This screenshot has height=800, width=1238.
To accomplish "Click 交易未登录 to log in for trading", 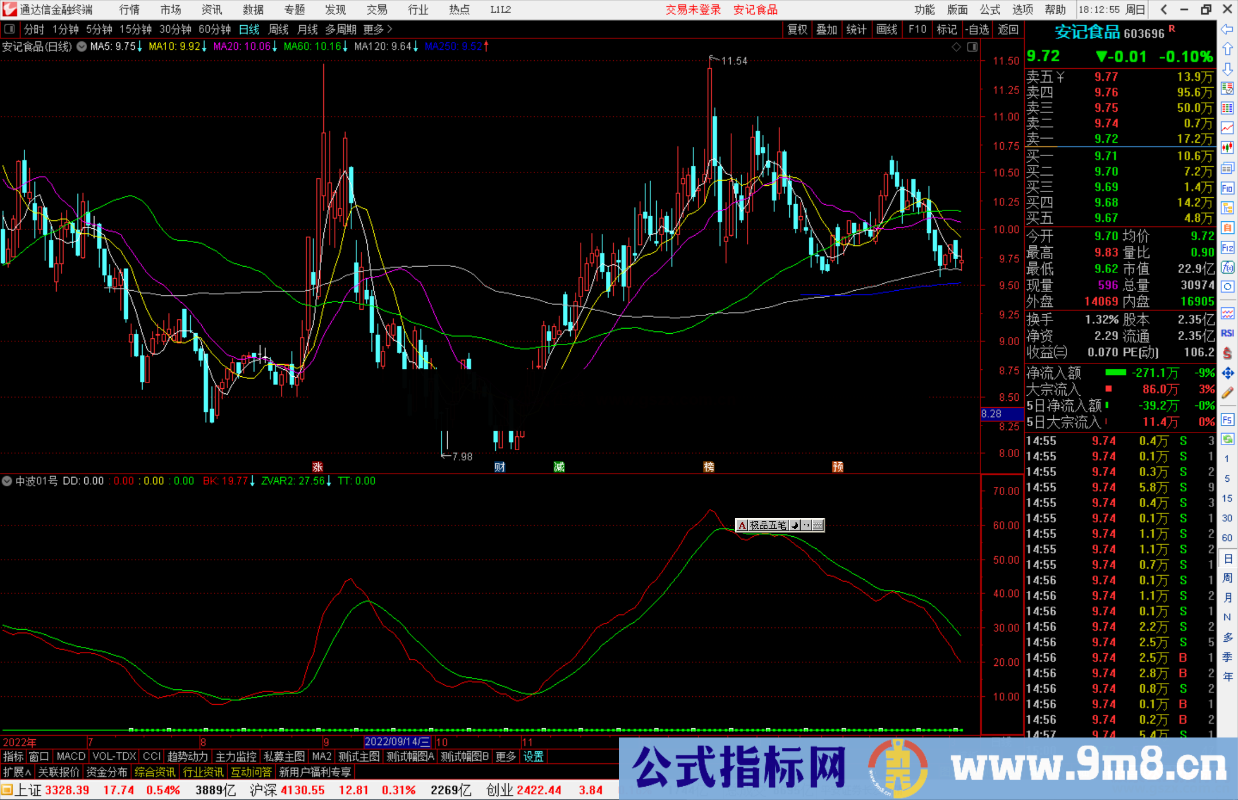I will pos(693,10).
